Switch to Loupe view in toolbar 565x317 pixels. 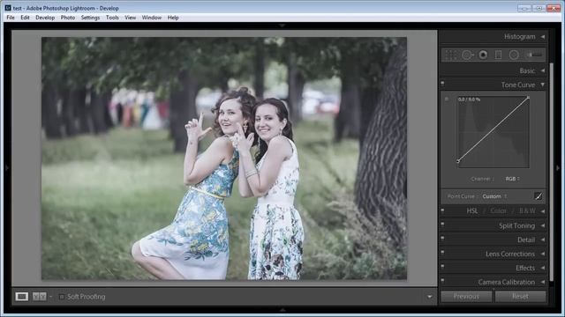[21, 297]
